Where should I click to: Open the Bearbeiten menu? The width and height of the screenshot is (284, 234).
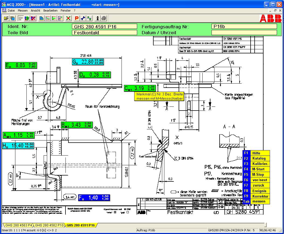pos(50,11)
